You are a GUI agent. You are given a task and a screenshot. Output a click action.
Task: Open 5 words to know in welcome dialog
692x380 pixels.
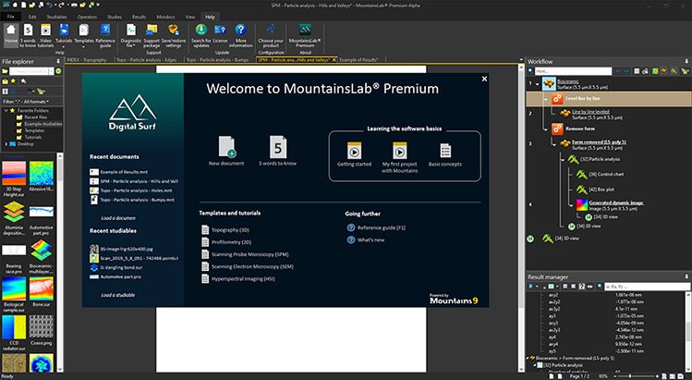pyautogui.click(x=277, y=151)
